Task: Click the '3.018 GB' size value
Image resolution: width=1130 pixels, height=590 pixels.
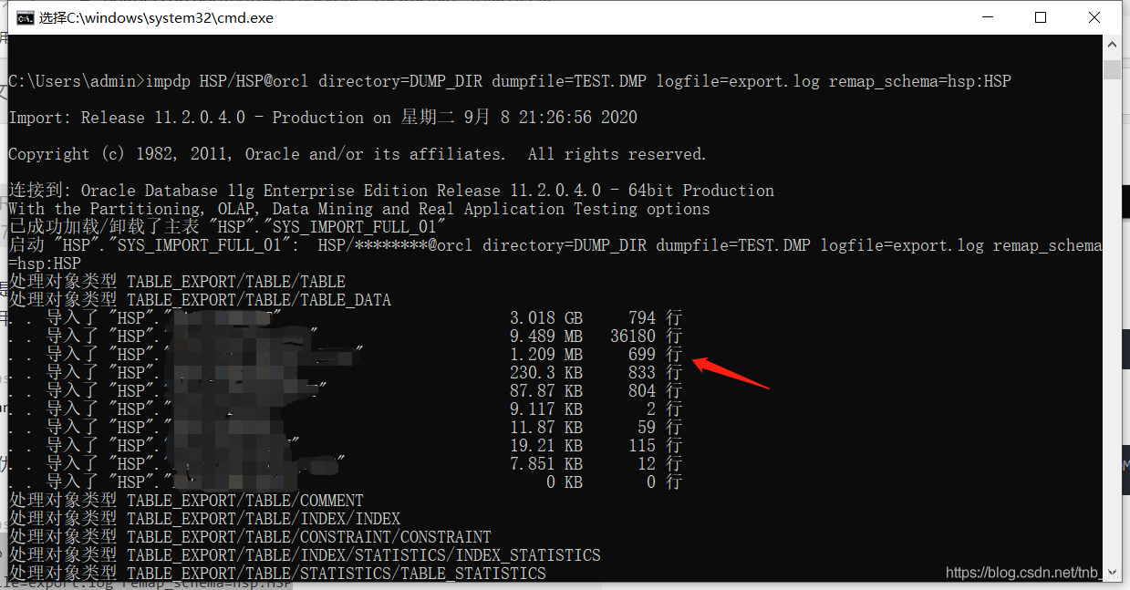Action: tap(546, 318)
